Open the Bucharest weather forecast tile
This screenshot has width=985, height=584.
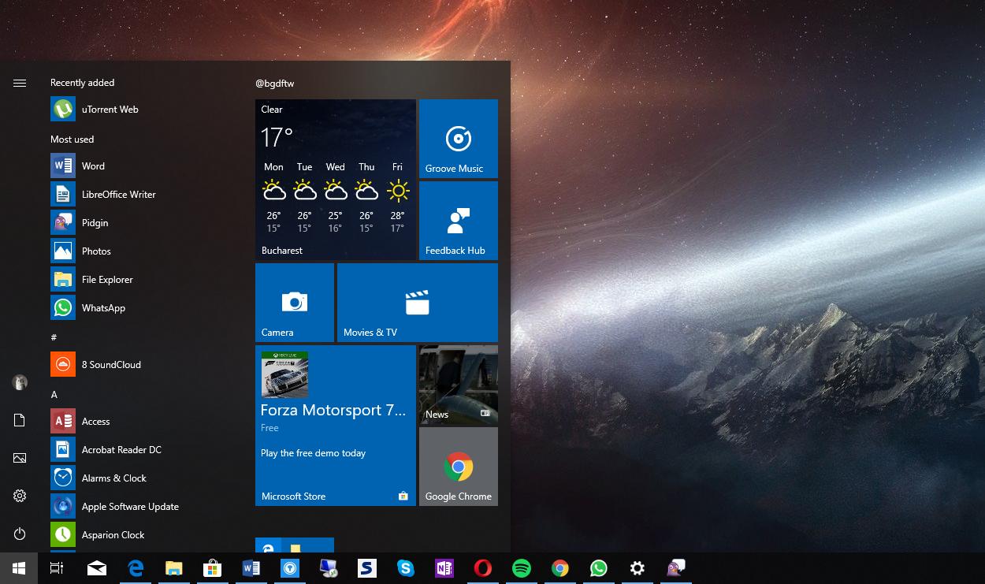(x=335, y=180)
